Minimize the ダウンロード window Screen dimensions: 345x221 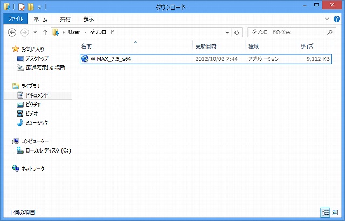coord(305,6)
